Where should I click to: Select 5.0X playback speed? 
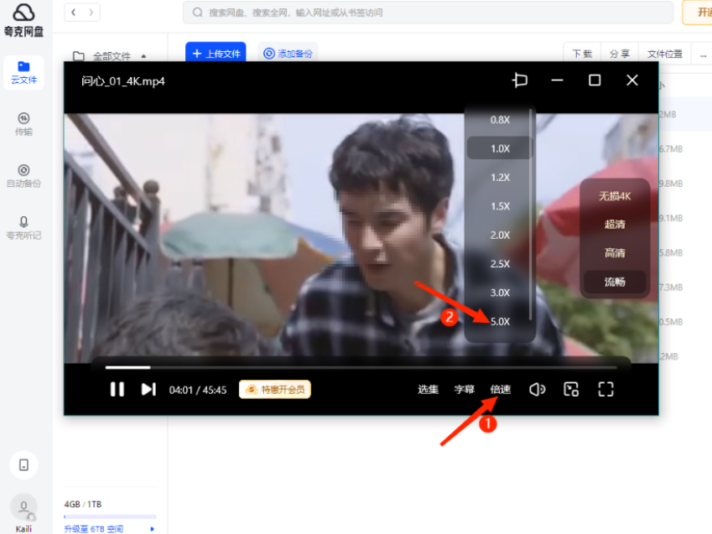[x=500, y=322]
